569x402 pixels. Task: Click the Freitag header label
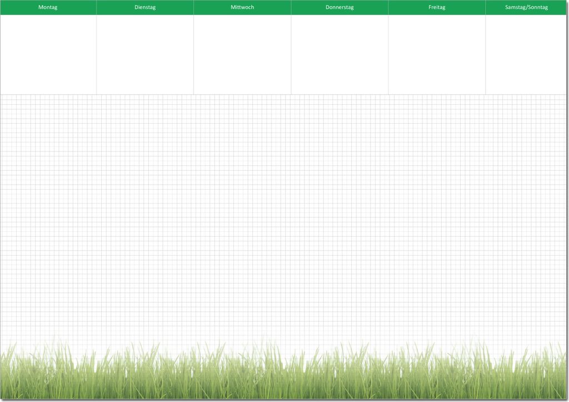437,7
